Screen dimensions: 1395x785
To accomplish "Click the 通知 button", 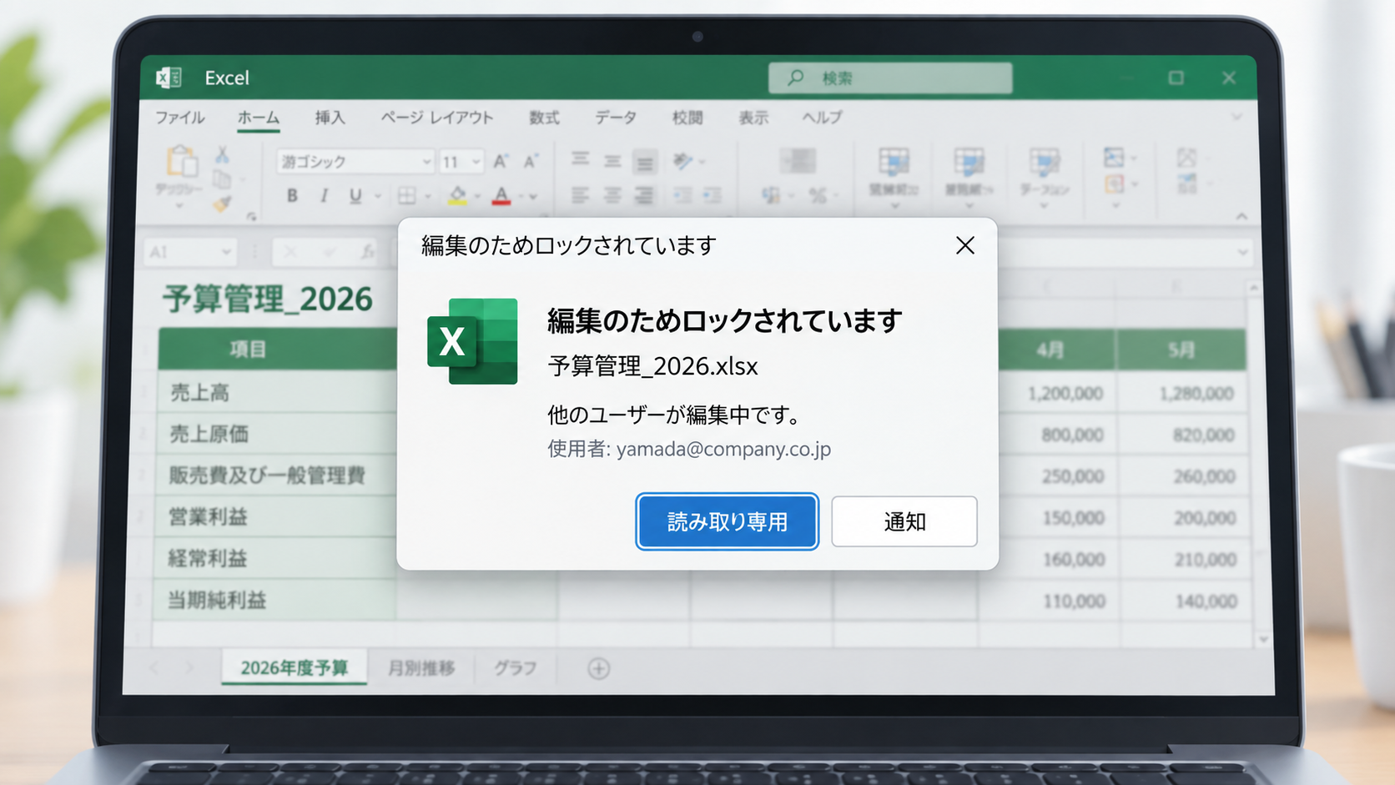I will (904, 521).
